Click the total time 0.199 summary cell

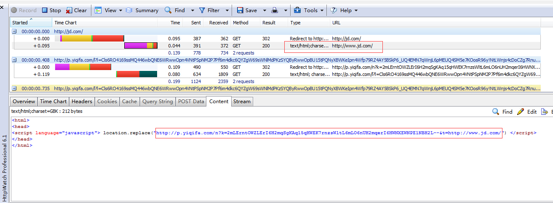pos(174,81)
